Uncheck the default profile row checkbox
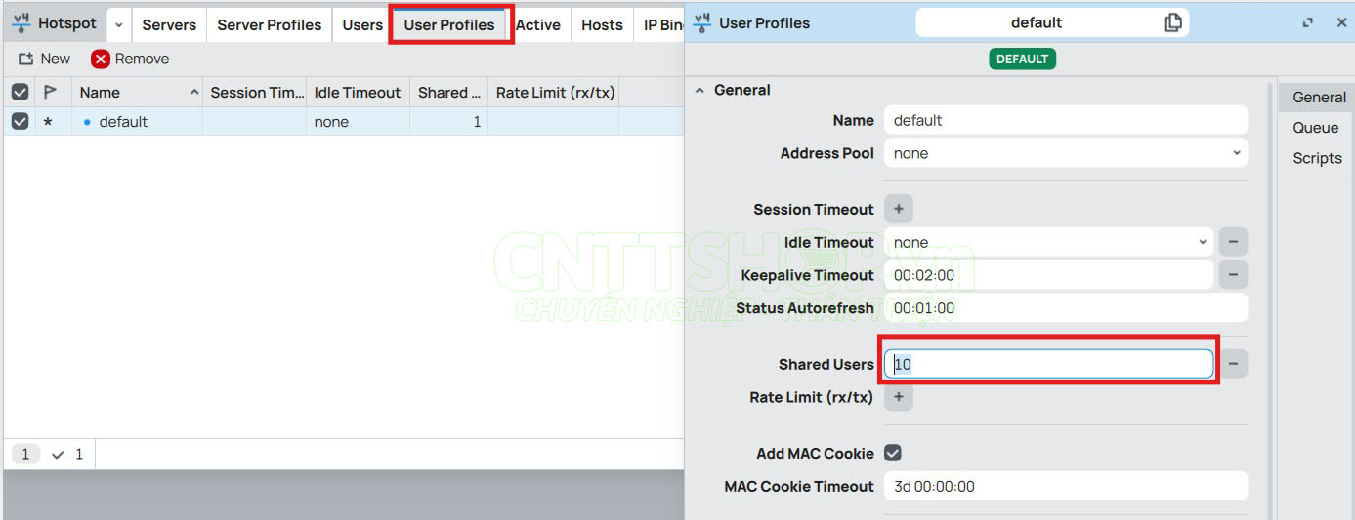The width and height of the screenshot is (1355, 520). (x=20, y=122)
